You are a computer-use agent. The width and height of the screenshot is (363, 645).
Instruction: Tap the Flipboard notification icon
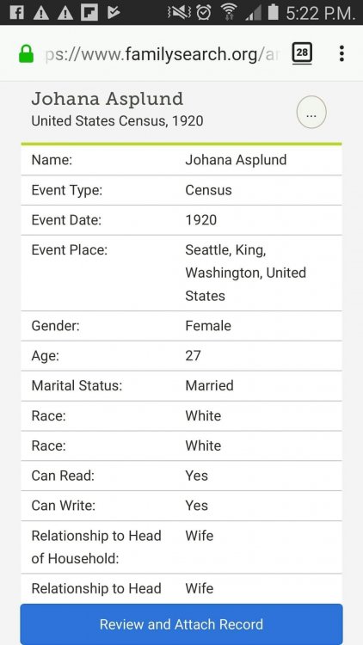[x=89, y=13]
